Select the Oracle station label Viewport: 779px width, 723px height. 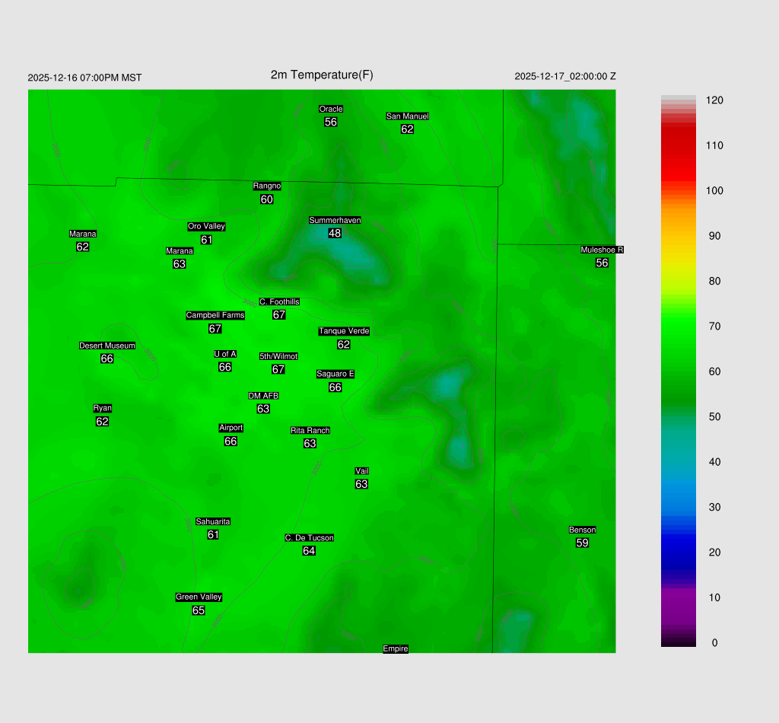pos(331,109)
